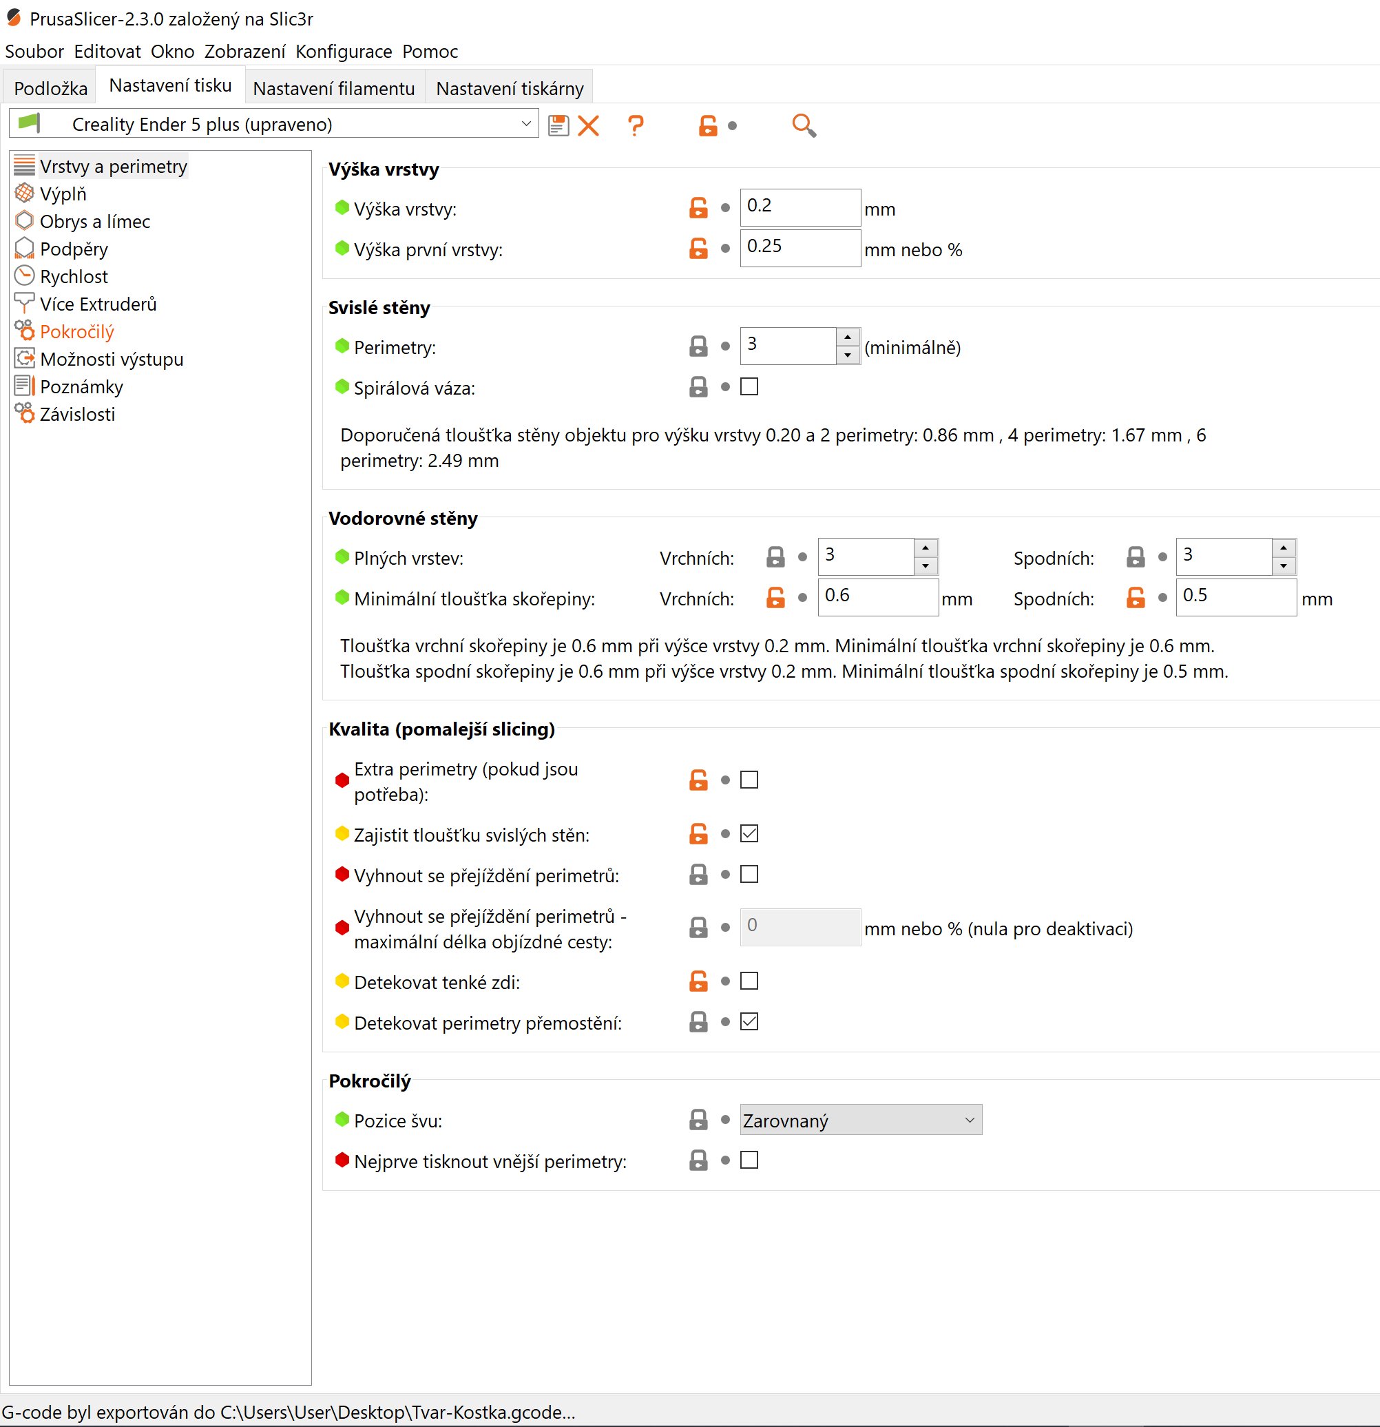Open the Konfigurace menu
1380x1427 pixels.
344,52
